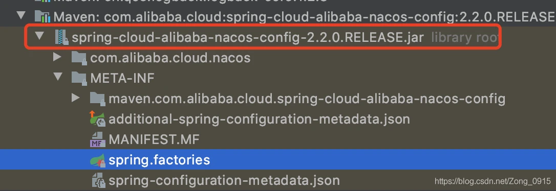
Task: Collapse the Maven nacos-config library node
Action: click(22, 15)
